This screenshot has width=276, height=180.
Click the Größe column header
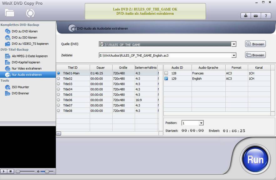click(x=124, y=67)
